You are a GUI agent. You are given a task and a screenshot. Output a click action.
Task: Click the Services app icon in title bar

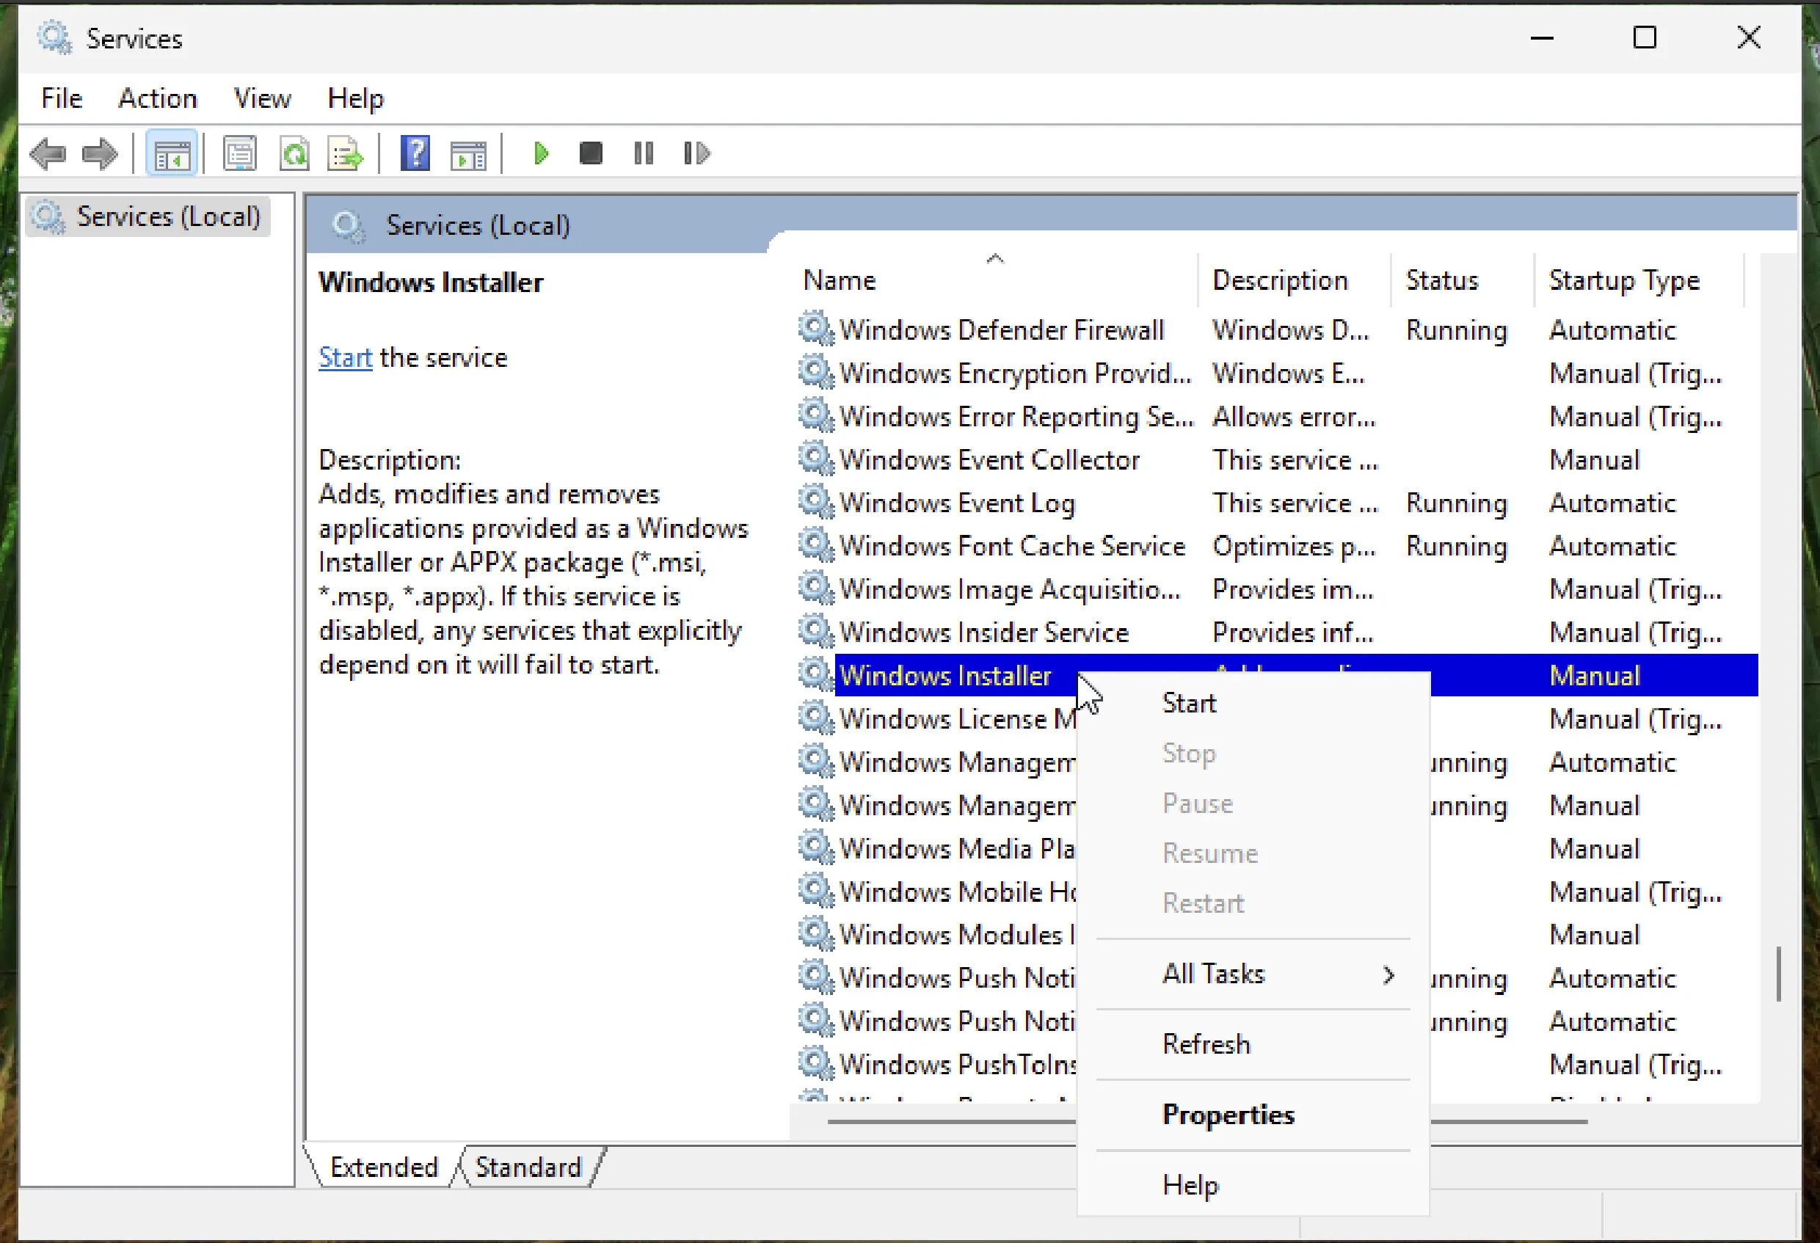pyautogui.click(x=56, y=38)
